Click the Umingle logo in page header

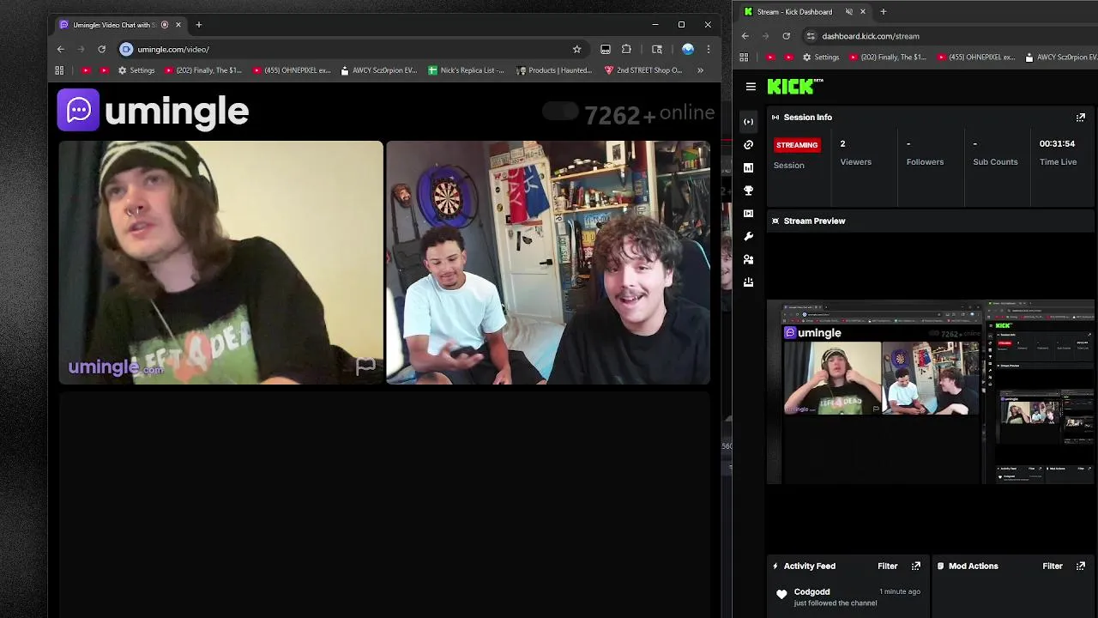(154, 111)
